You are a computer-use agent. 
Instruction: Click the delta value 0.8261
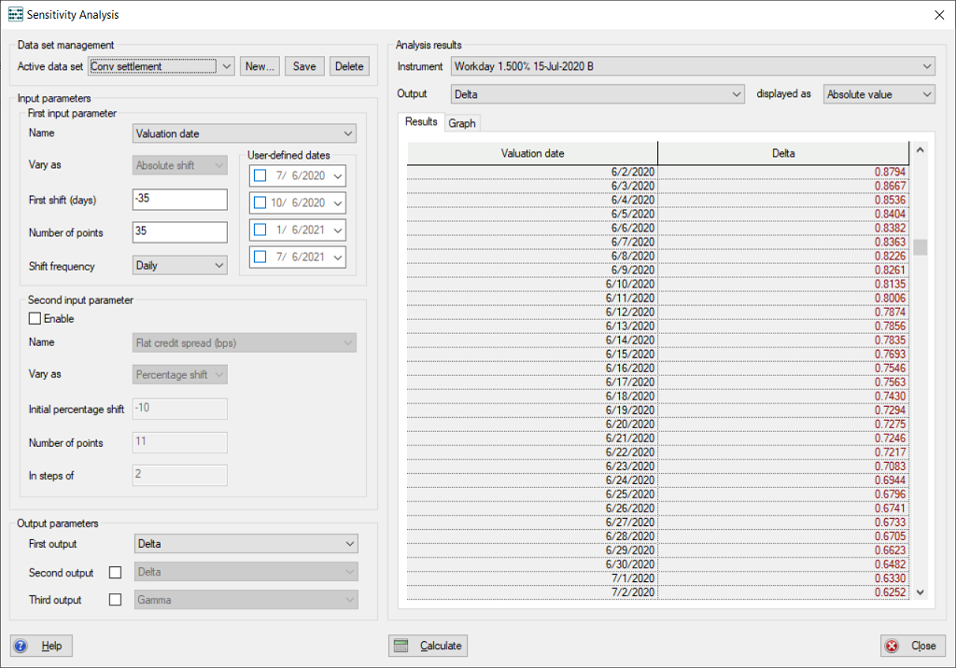(x=890, y=270)
